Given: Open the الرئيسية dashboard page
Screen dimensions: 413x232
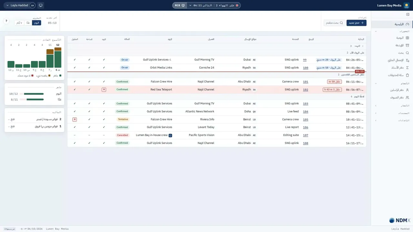Looking at the screenshot, I should pos(392,24).
